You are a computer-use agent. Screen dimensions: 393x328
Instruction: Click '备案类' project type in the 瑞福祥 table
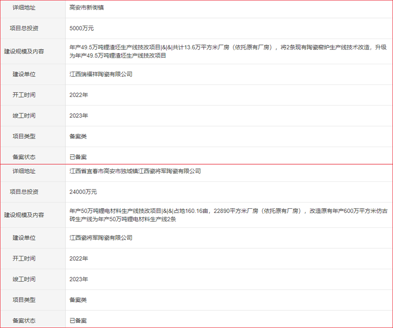[x=78, y=137]
